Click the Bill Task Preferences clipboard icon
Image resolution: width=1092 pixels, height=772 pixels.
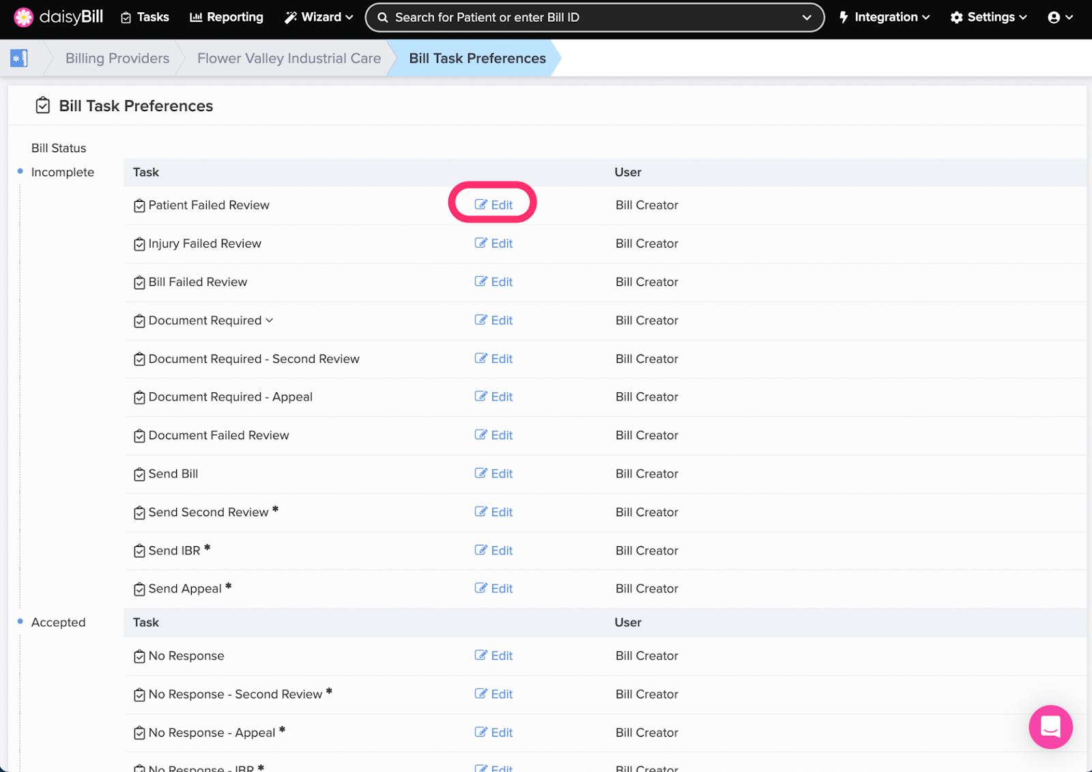pos(42,105)
